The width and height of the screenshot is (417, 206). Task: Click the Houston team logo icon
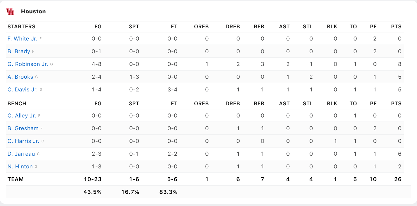(x=10, y=12)
